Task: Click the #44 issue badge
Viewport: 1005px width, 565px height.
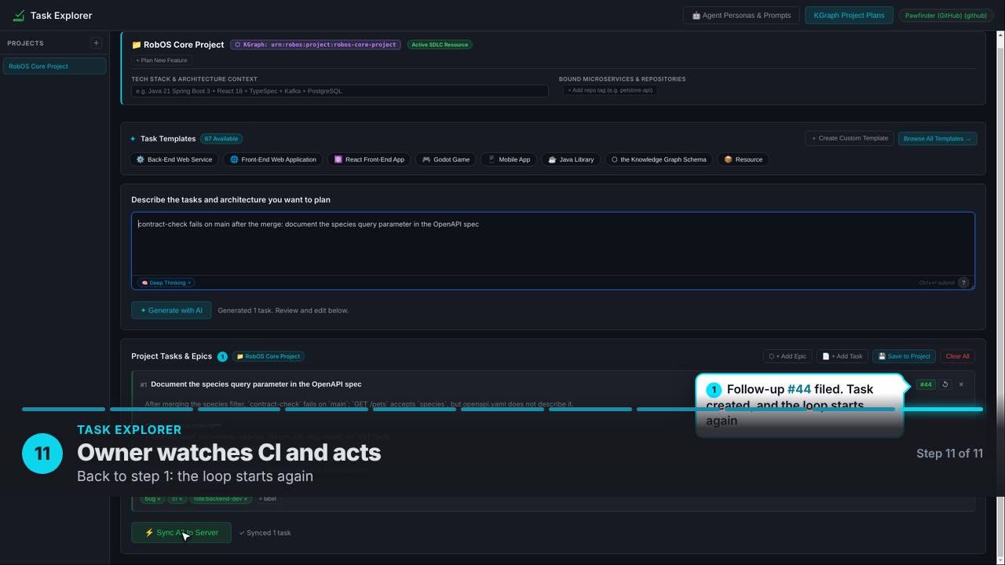Action: point(926,385)
